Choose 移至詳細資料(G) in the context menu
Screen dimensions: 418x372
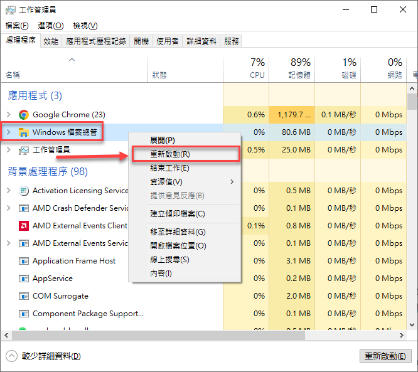[185, 232]
